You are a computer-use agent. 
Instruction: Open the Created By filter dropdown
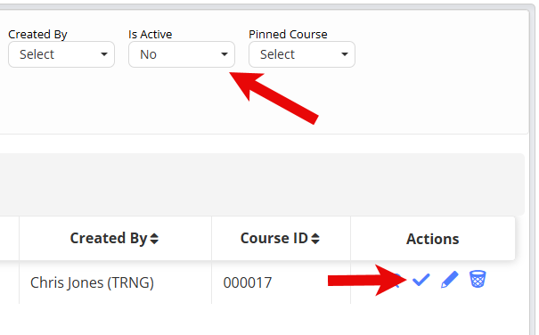[x=61, y=54]
